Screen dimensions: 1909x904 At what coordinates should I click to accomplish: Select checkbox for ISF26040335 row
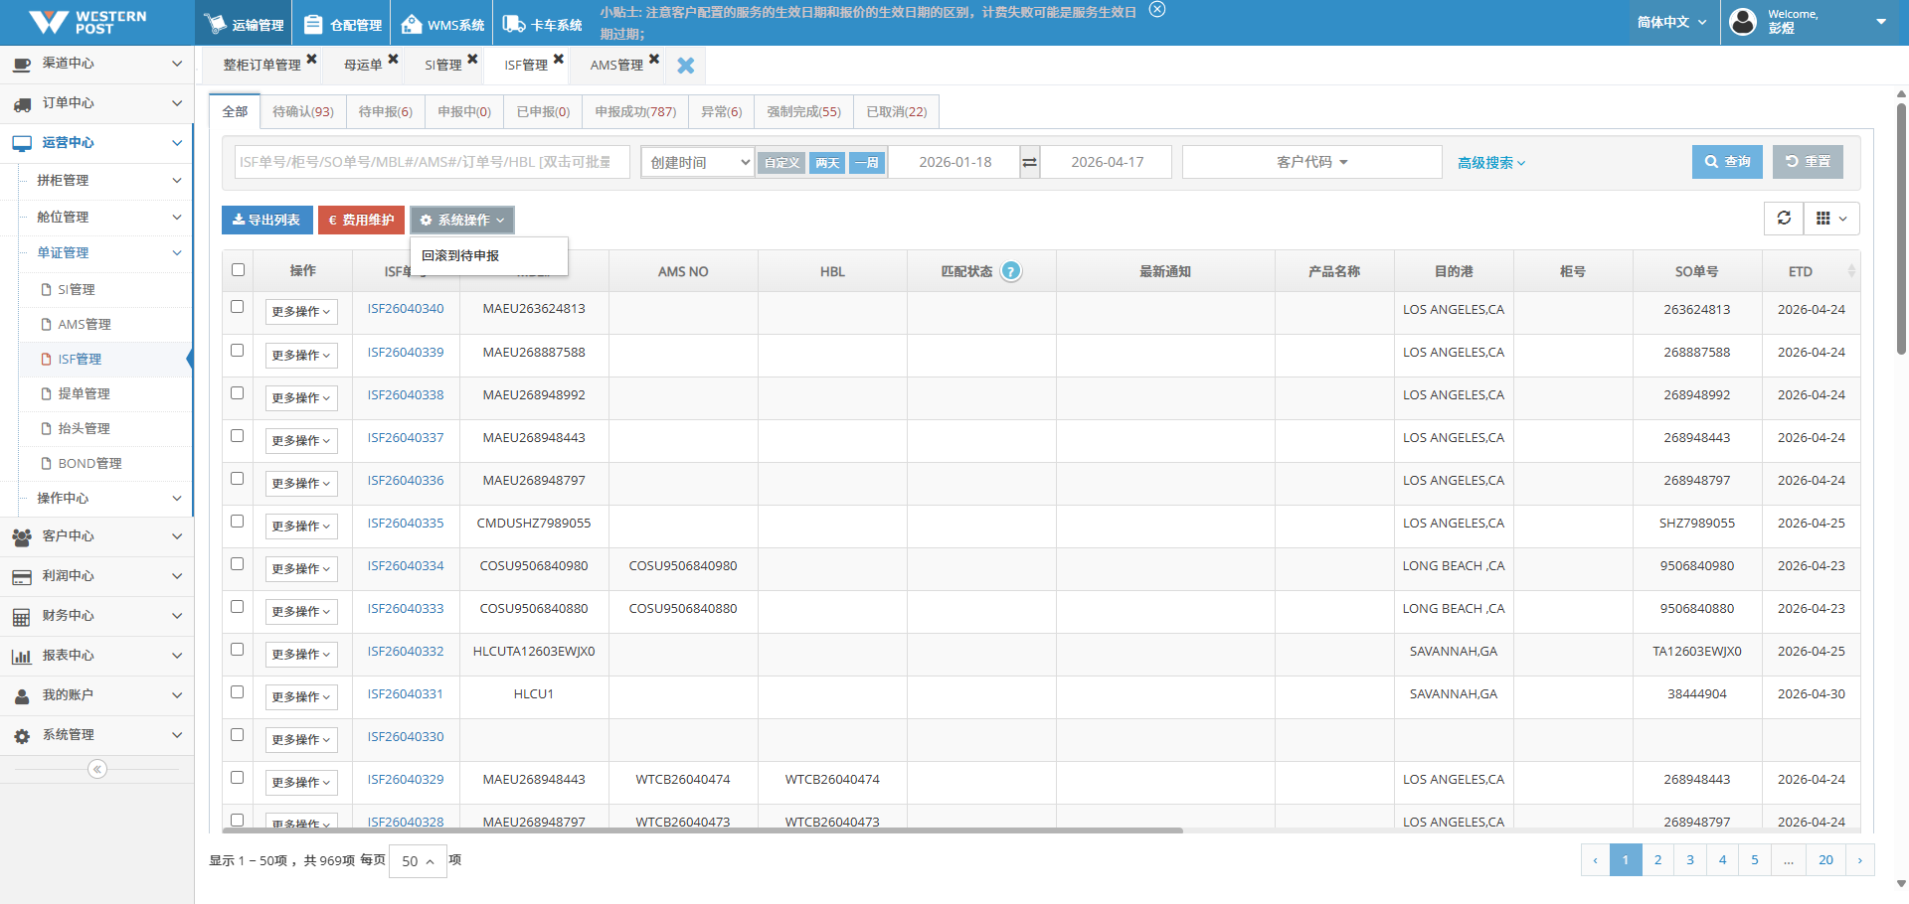pyautogui.click(x=238, y=522)
